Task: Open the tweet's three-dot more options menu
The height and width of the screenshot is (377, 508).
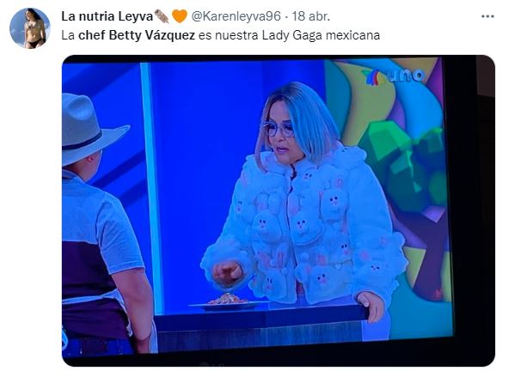Action: 487,16
